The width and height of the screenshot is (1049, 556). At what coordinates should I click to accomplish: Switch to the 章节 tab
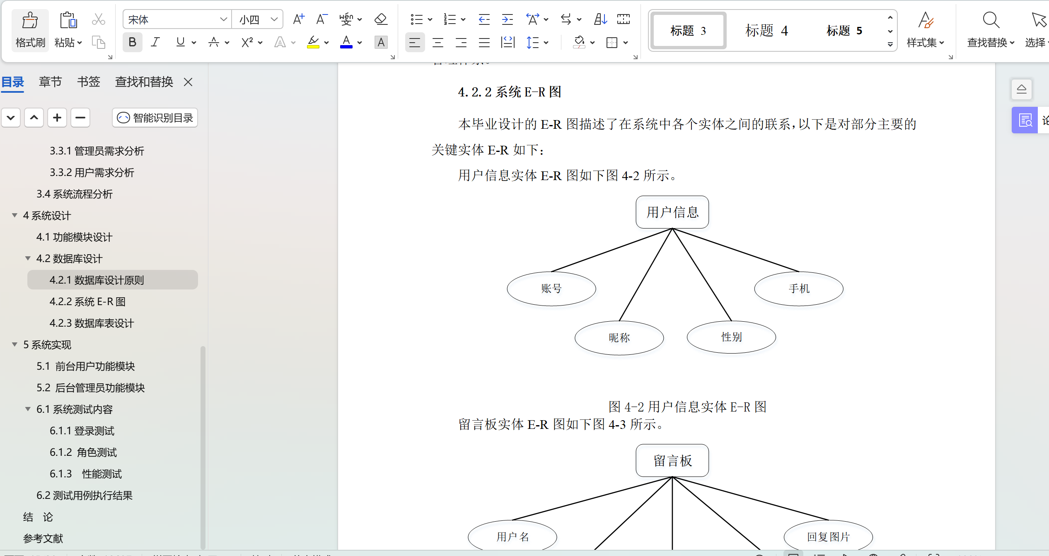tap(50, 82)
